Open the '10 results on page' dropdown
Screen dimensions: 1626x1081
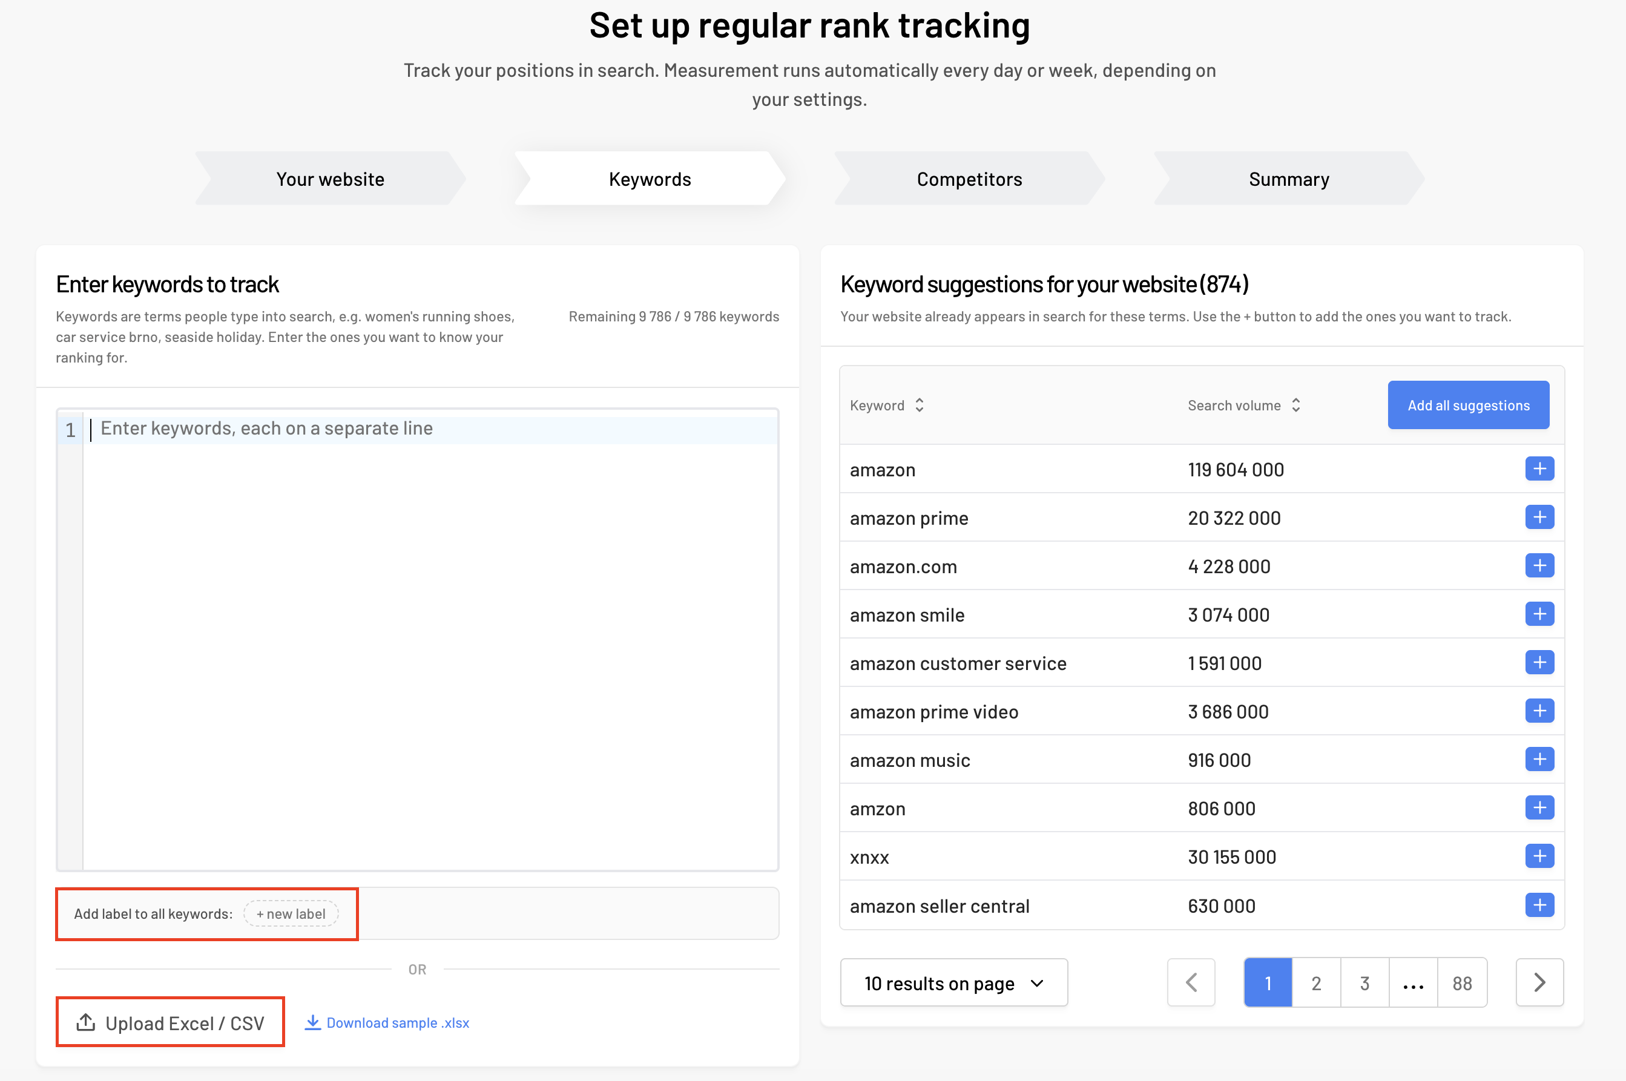tap(953, 982)
